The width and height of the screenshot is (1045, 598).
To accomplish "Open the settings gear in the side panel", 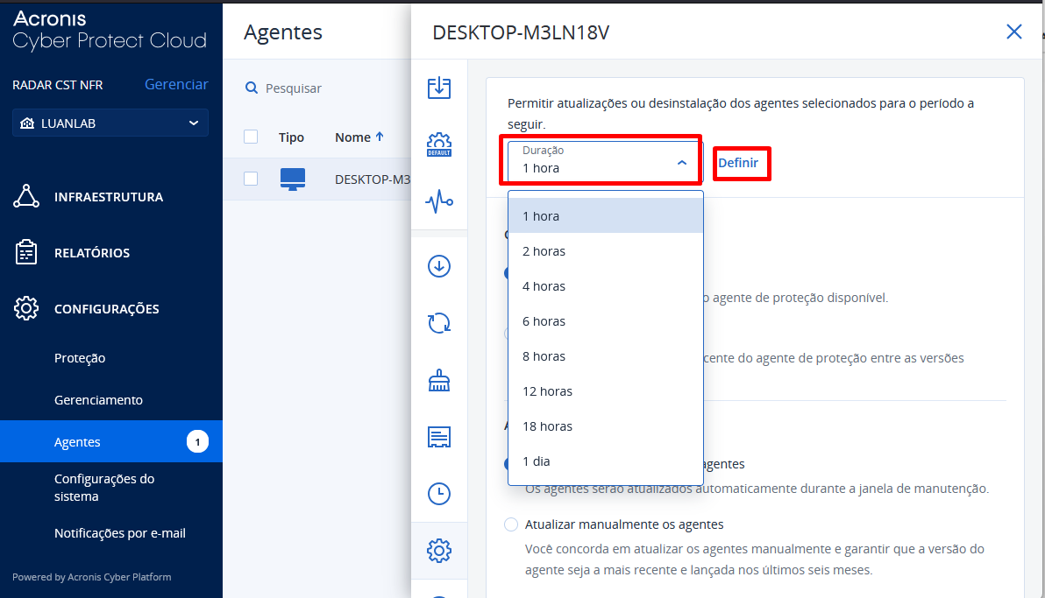I will pyautogui.click(x=438, y=551).
